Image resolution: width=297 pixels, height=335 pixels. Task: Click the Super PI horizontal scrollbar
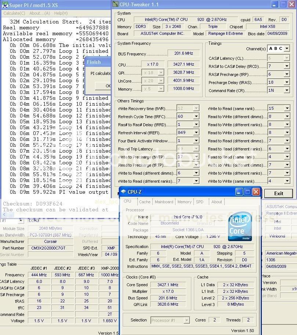pos(56,215)
